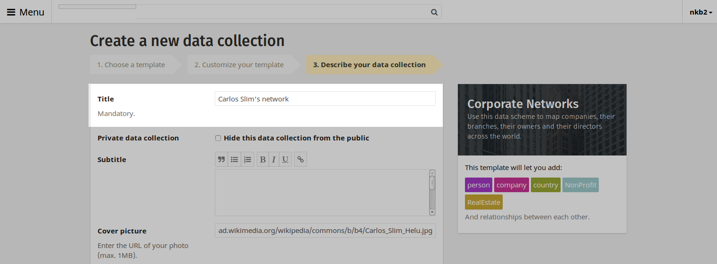The image size is (717, 264).
Task: Click the gold RealEstate tag
Action: click(484, 202)
